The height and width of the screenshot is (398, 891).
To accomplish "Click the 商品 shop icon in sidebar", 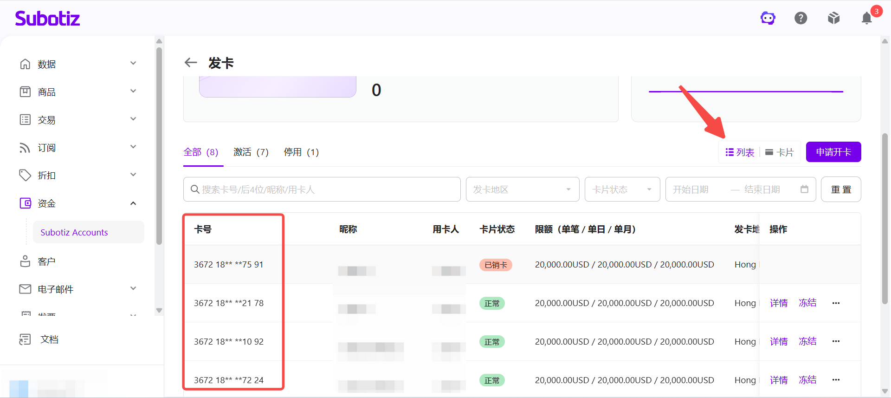I will 25,92.
